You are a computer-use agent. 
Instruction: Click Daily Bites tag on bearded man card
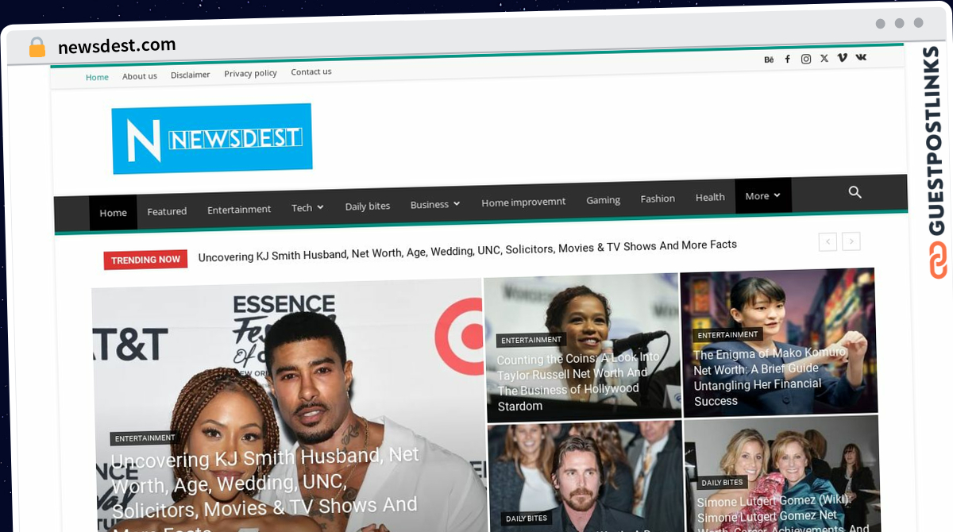tap(527, 519)
